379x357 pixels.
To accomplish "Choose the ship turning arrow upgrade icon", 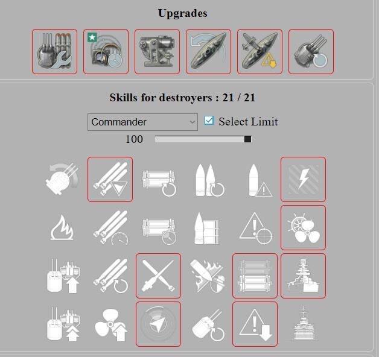I will click(208, 51).
